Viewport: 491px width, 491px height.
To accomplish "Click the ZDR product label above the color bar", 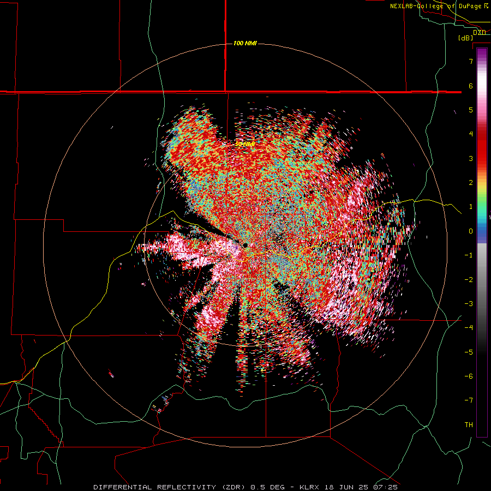I will (x=480, y=33).
